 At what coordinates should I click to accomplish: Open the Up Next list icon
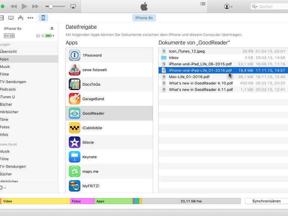click(203, 4)
